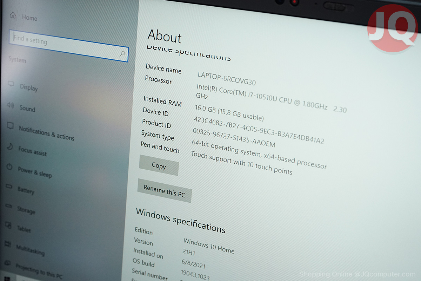421x281 pixels.
Task: Click the Device ID value starting 423C4682
Action: [x=259, y=130]
